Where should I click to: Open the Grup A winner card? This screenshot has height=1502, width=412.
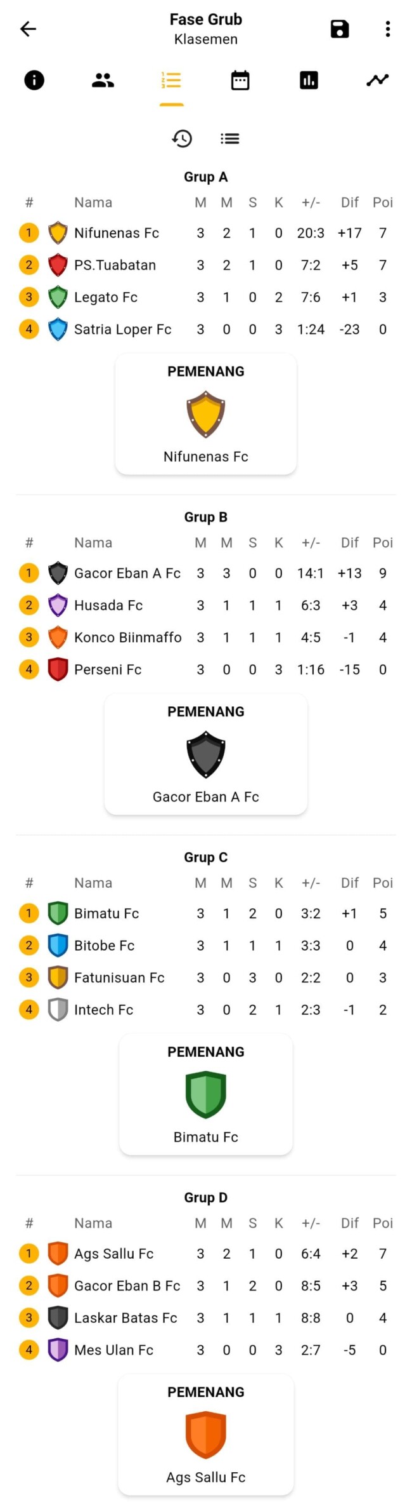click(205, 414)
